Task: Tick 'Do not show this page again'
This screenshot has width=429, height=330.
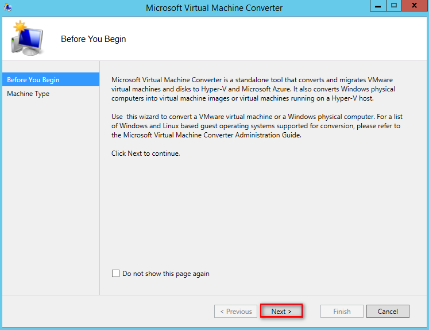Action: point(116,273)
